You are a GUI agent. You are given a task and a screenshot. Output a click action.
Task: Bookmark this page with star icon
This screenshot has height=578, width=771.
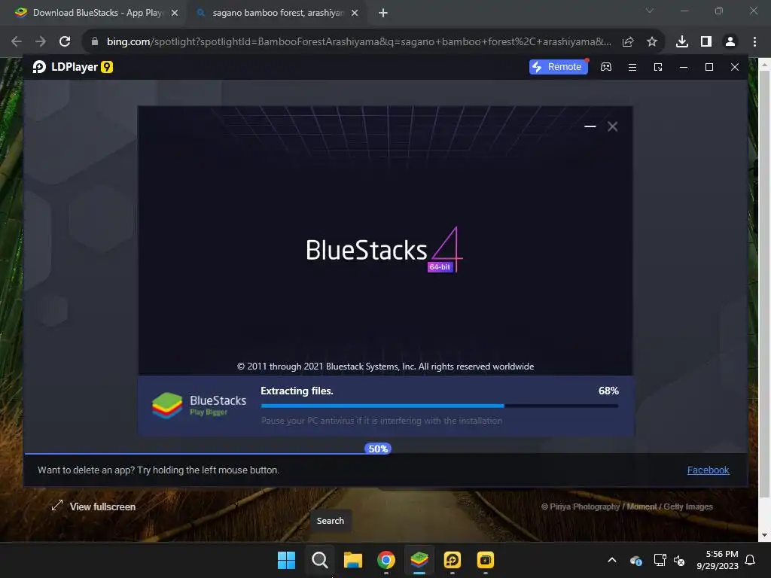point(652,42)
